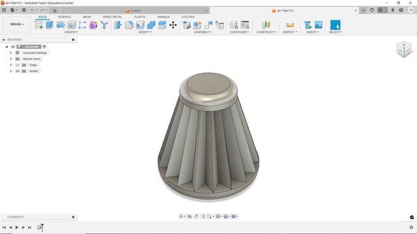The image size is (417, 234).
Task: Open the DESIGN workspace dropdown
Action: point(17,24)
